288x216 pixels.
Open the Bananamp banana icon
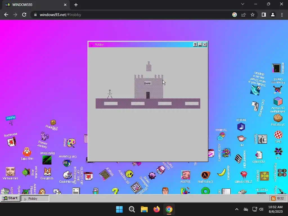click(x=222, y=172)
